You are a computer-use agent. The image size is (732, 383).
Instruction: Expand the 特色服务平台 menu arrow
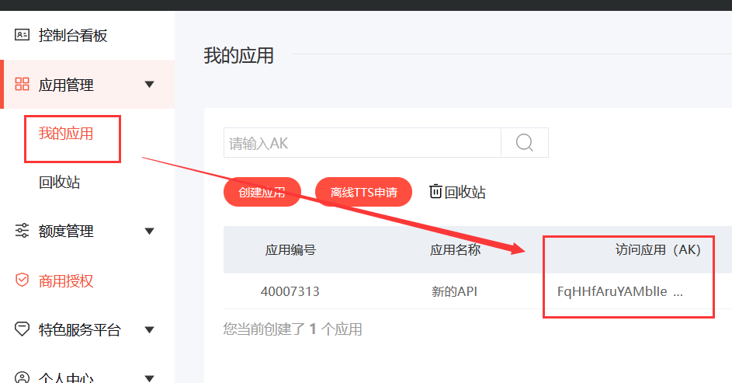coord(149,329)
